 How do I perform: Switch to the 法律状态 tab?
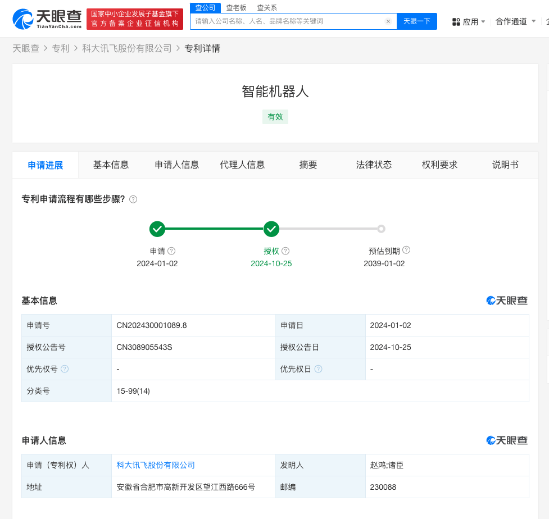tap(374, 165)
